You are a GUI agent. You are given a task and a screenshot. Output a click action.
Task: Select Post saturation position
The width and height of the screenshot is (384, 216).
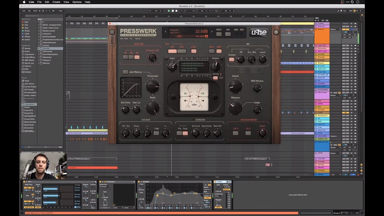pos(185,133)
